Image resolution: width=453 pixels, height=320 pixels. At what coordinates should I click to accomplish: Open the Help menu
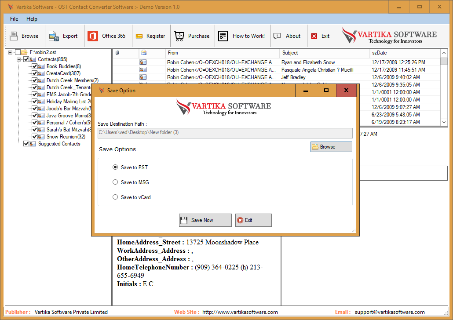[32, 19]
